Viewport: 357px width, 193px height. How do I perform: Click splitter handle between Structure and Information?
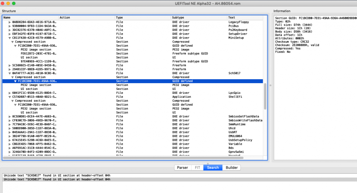coord(271,85)
